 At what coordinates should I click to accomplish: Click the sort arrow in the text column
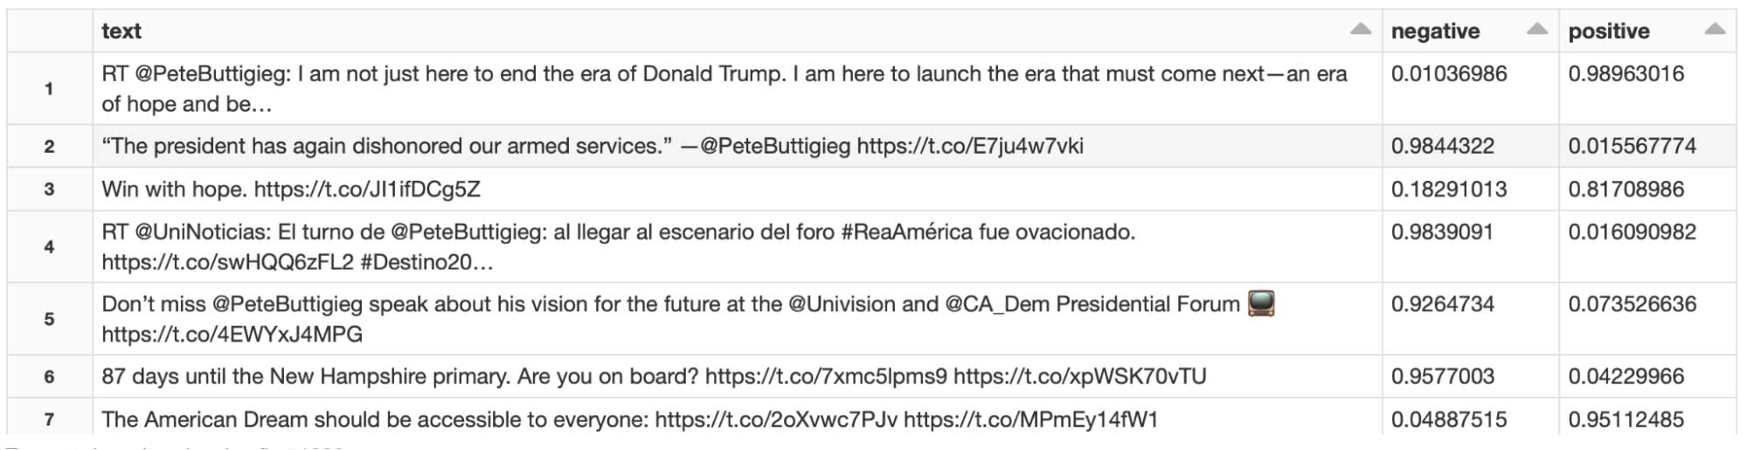(x=1360, y=30)
